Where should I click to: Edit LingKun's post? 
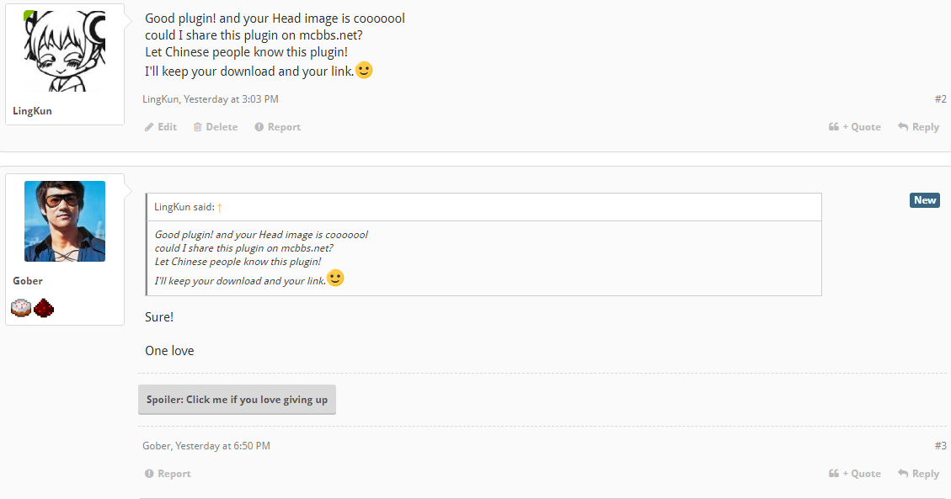(161, 127)
